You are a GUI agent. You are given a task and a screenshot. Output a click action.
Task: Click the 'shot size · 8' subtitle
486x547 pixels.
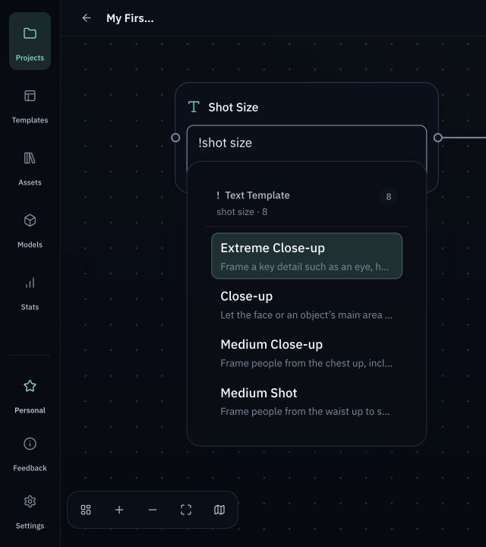(x=242, y=212)
